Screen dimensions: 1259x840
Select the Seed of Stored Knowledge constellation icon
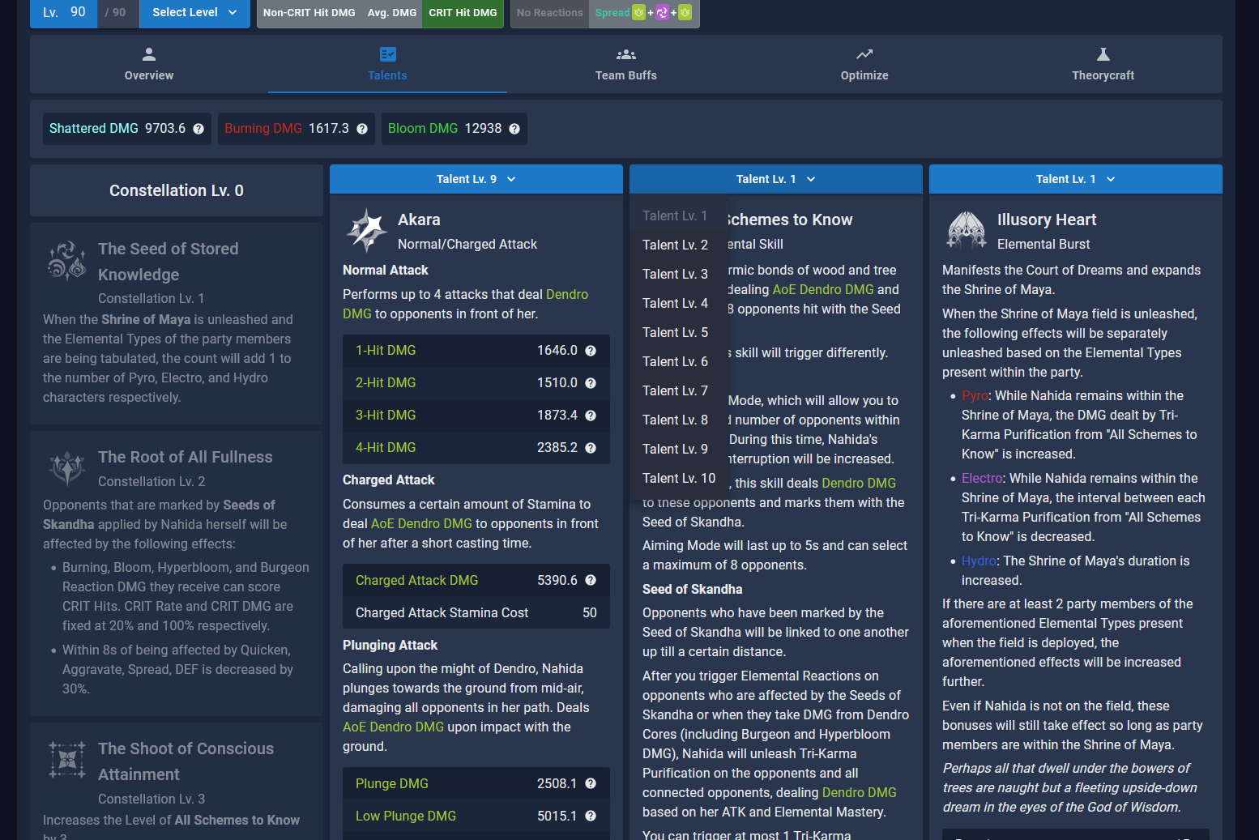point(66,261)
